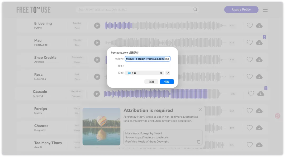Download Foreign via the cloud icon
This screenshot has height=157, width=285.
coord(259,111)
